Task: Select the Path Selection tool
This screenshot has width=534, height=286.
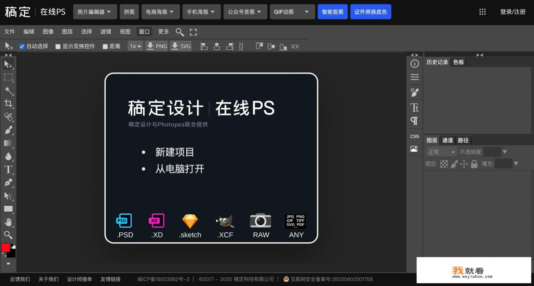Action: pos(8,196)
